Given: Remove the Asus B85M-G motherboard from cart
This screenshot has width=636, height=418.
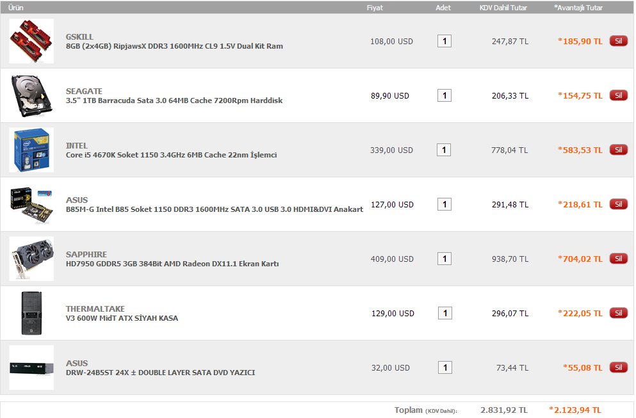Looking at the screenshot, I should tap(618, 204).
